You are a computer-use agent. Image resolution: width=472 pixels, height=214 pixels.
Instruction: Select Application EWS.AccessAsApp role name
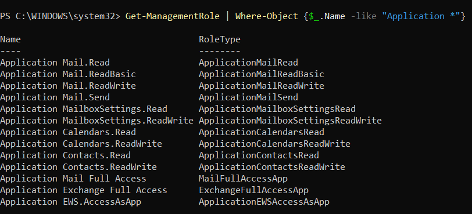[x=71, y=202]
